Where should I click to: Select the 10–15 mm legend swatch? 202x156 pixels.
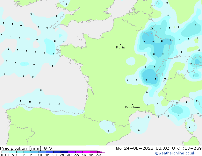pyautogui.click(x=42, y=152)
